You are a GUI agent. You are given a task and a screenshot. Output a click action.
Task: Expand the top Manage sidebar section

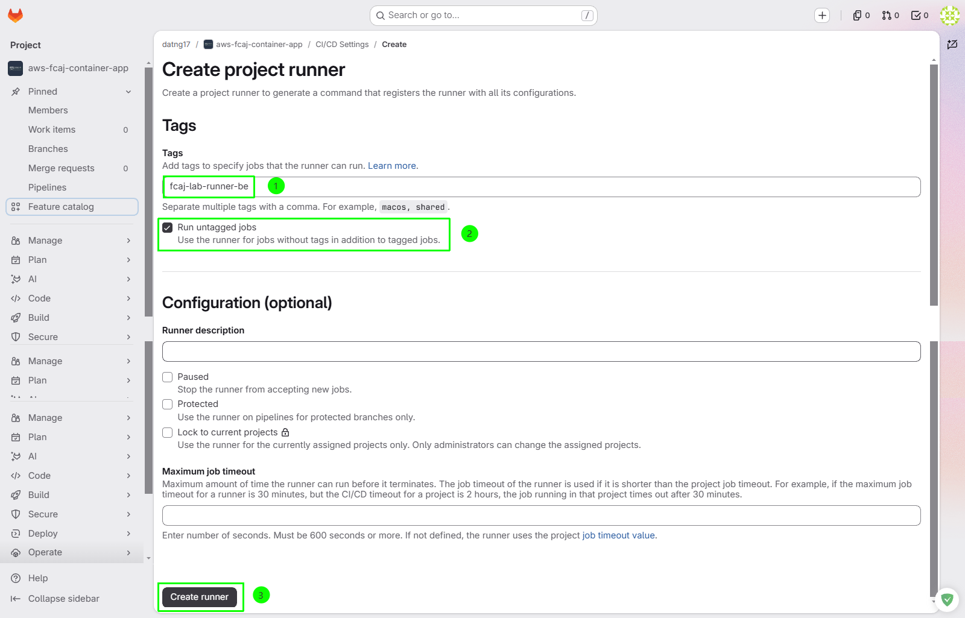point(71,241)
